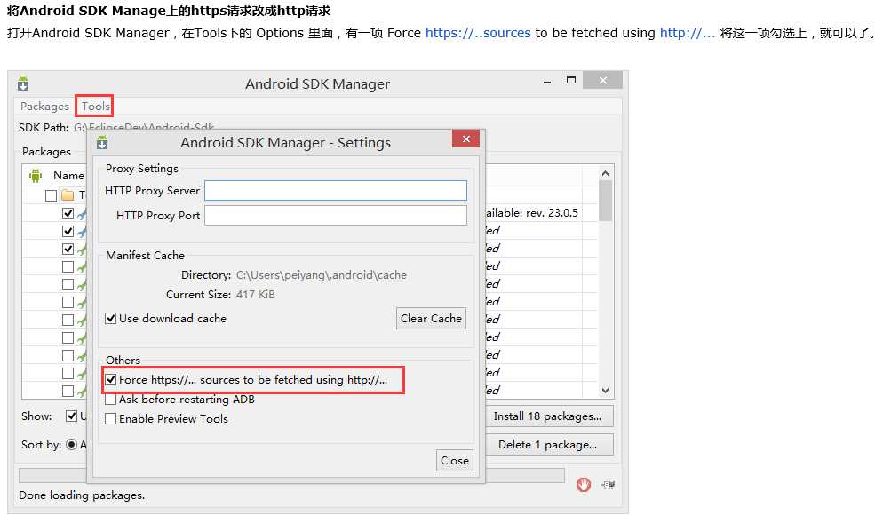Click the log icon beside stop button

(x=609, y=485)
